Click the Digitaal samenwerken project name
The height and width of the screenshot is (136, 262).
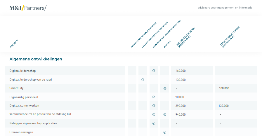tap(24, 106)
